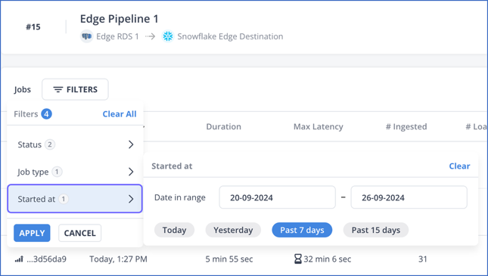Click the Today, 1:27 PM cell

pos(118,259)
